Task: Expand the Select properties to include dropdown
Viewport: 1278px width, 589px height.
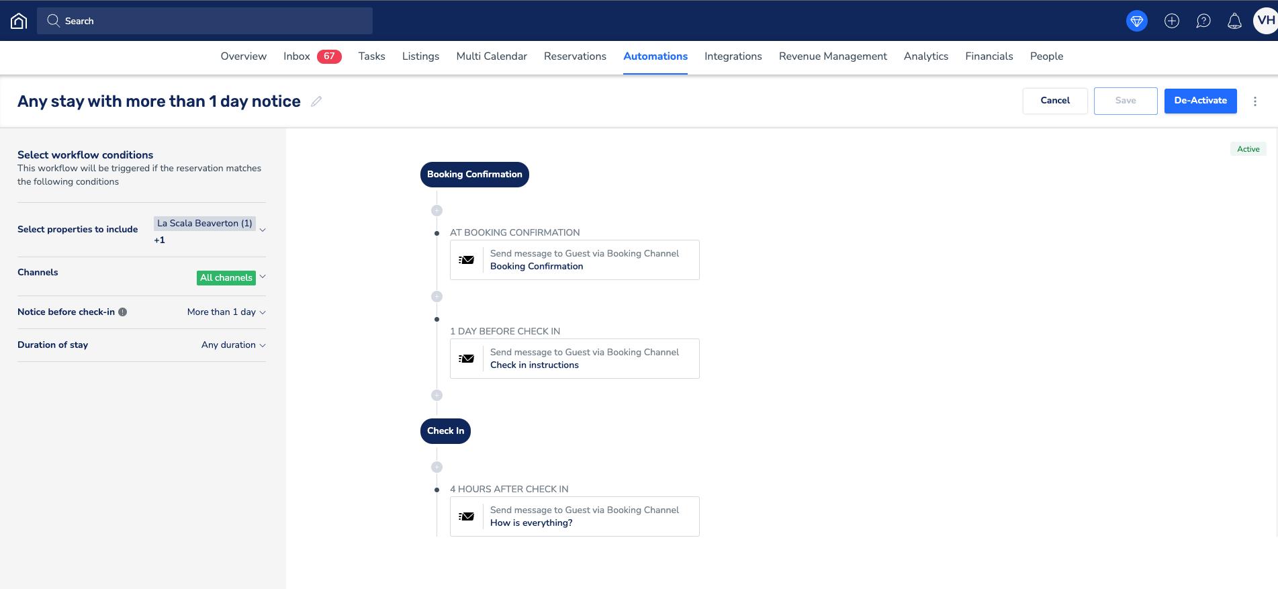Action: tap(263, 230)
